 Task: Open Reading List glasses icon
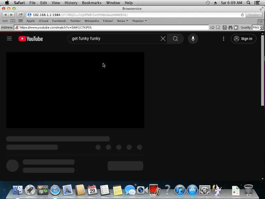point(5,21)
